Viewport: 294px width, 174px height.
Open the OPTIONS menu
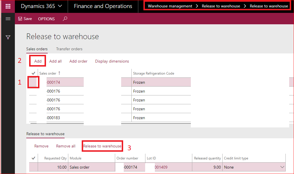46,19
